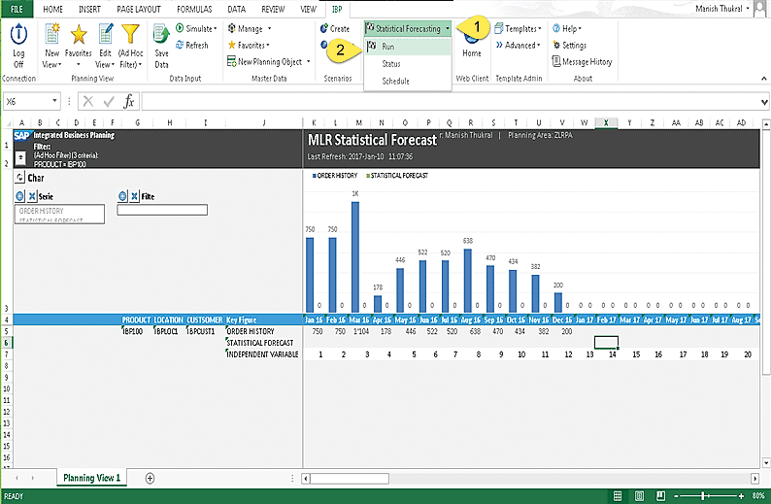Select Run from Statistical Forecasting menu

click(408, 47)
